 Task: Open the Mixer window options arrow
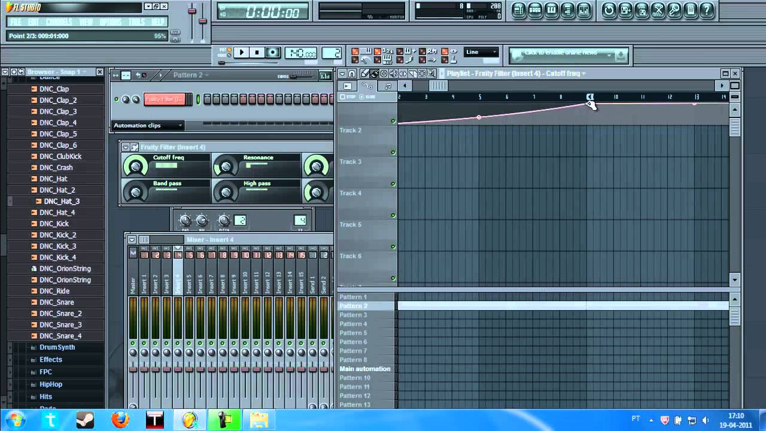click(132, 239)
